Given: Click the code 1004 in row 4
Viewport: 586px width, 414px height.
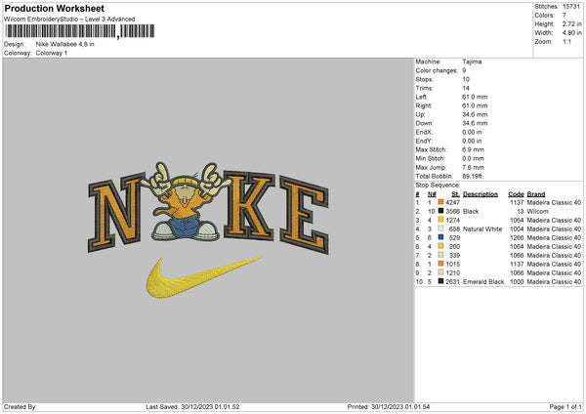Looking at the screenshot, I should [517, 228].
